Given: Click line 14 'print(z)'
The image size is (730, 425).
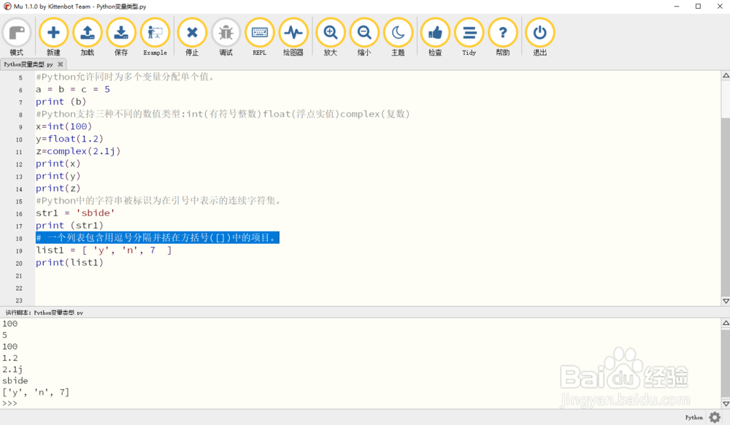Looking at the screenshot, I should [x=58, y=188].
